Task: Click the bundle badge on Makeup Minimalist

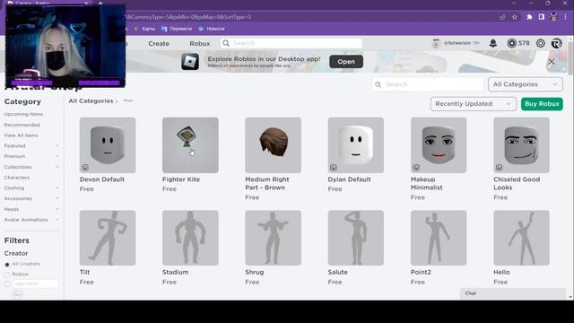Action: click(x=416, y=168)
